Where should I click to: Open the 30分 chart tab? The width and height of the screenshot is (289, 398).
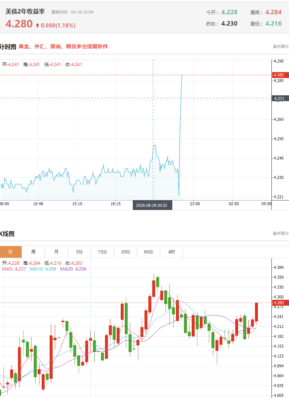tap(125, 252)
